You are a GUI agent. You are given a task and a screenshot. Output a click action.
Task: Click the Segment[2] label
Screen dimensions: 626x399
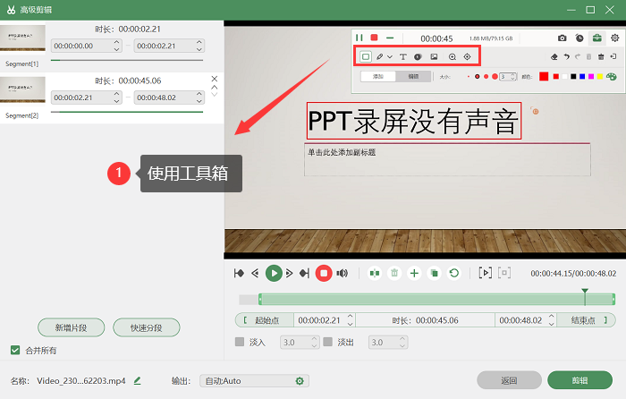pyautogui.click(x=22, y=115)
